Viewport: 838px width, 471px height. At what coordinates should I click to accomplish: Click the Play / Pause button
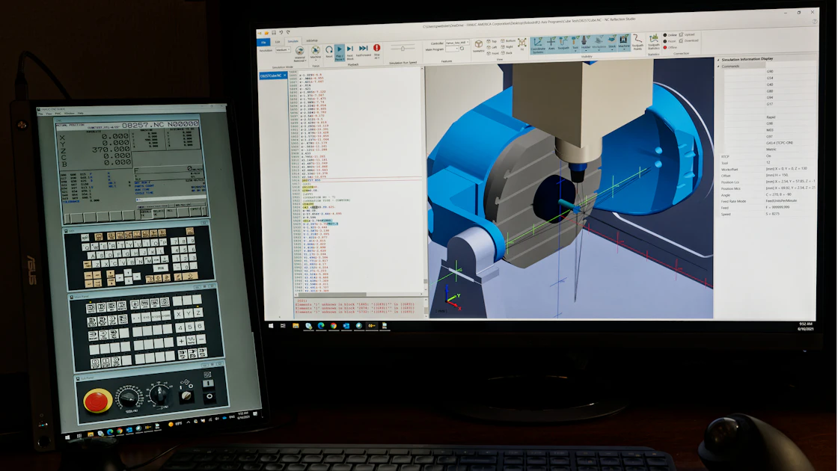coord(340,52)
